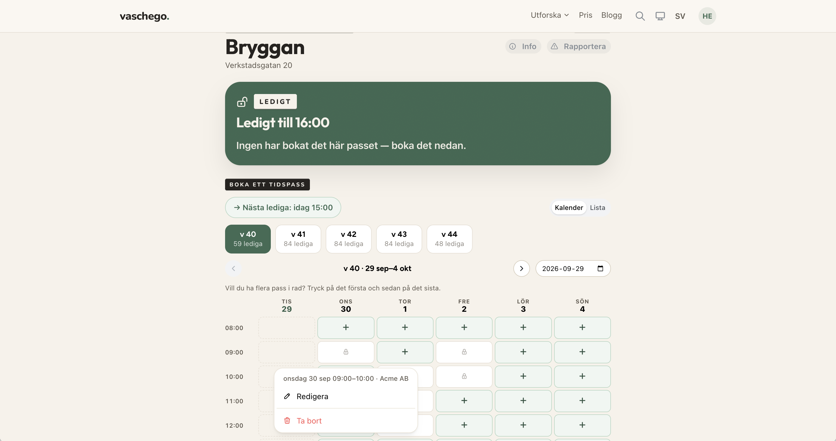
Task: Open the SV language selector
Action: pyautogui.click(x=680, y=16)
